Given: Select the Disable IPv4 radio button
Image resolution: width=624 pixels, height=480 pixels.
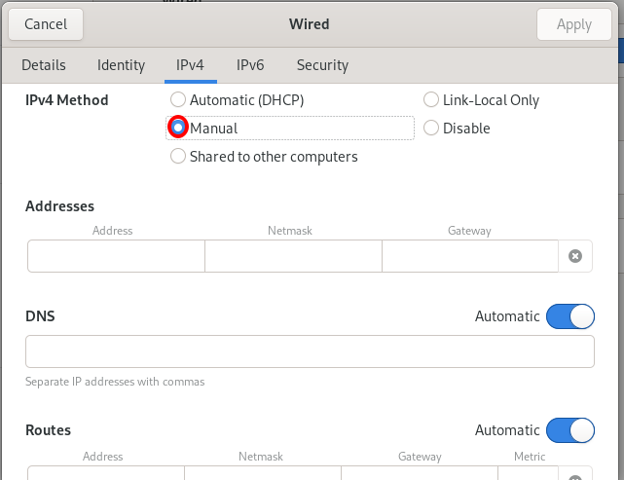Looking at the screenshot, I should [x=431, y=129].
